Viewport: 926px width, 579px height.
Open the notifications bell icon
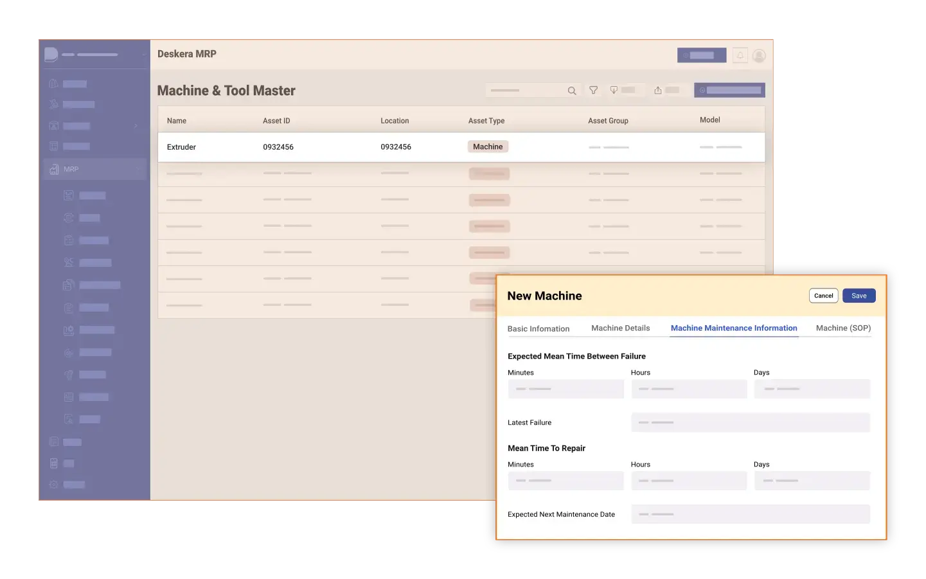(740, 55)
